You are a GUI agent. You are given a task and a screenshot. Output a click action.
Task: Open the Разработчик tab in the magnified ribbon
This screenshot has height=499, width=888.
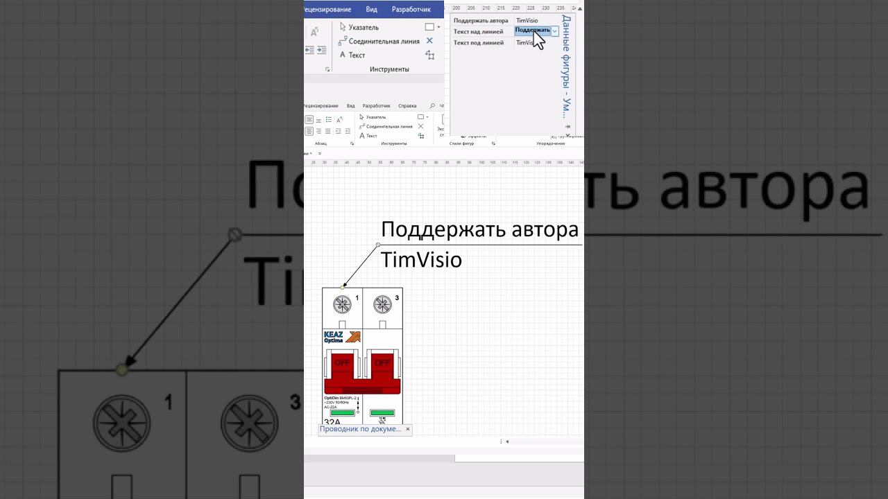tap(411, 10)
